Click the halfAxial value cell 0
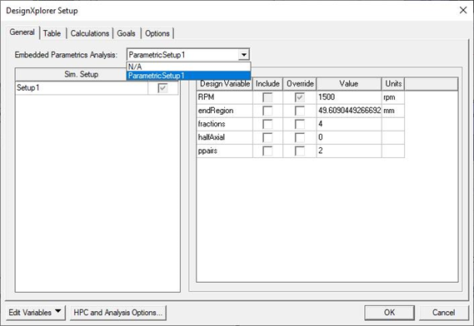The image size is (474, 326). click(x=349, y=137)
